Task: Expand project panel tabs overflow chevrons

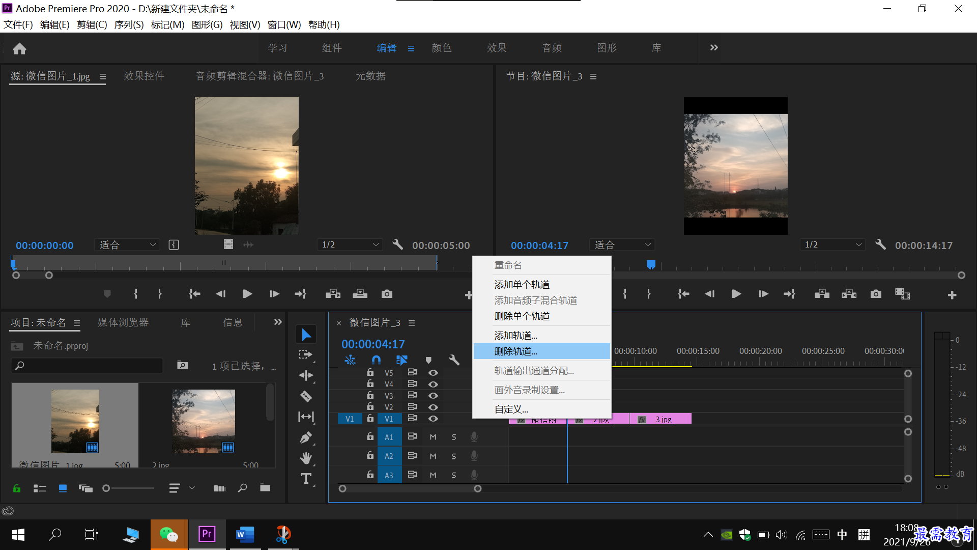Action: point(278,322)
